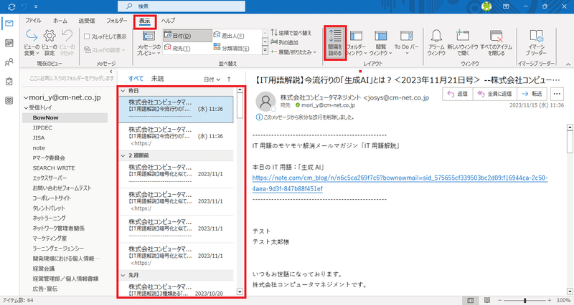The image size is (574, 305).
Task: Open To Do バー dropdown
Action: [x=406, y=42]
